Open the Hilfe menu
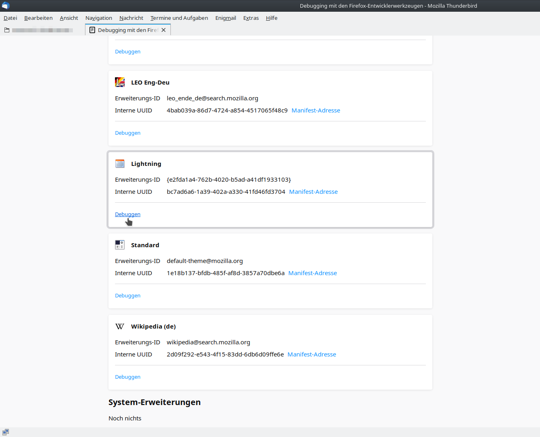Screen dimensions: 540x437 272,18
